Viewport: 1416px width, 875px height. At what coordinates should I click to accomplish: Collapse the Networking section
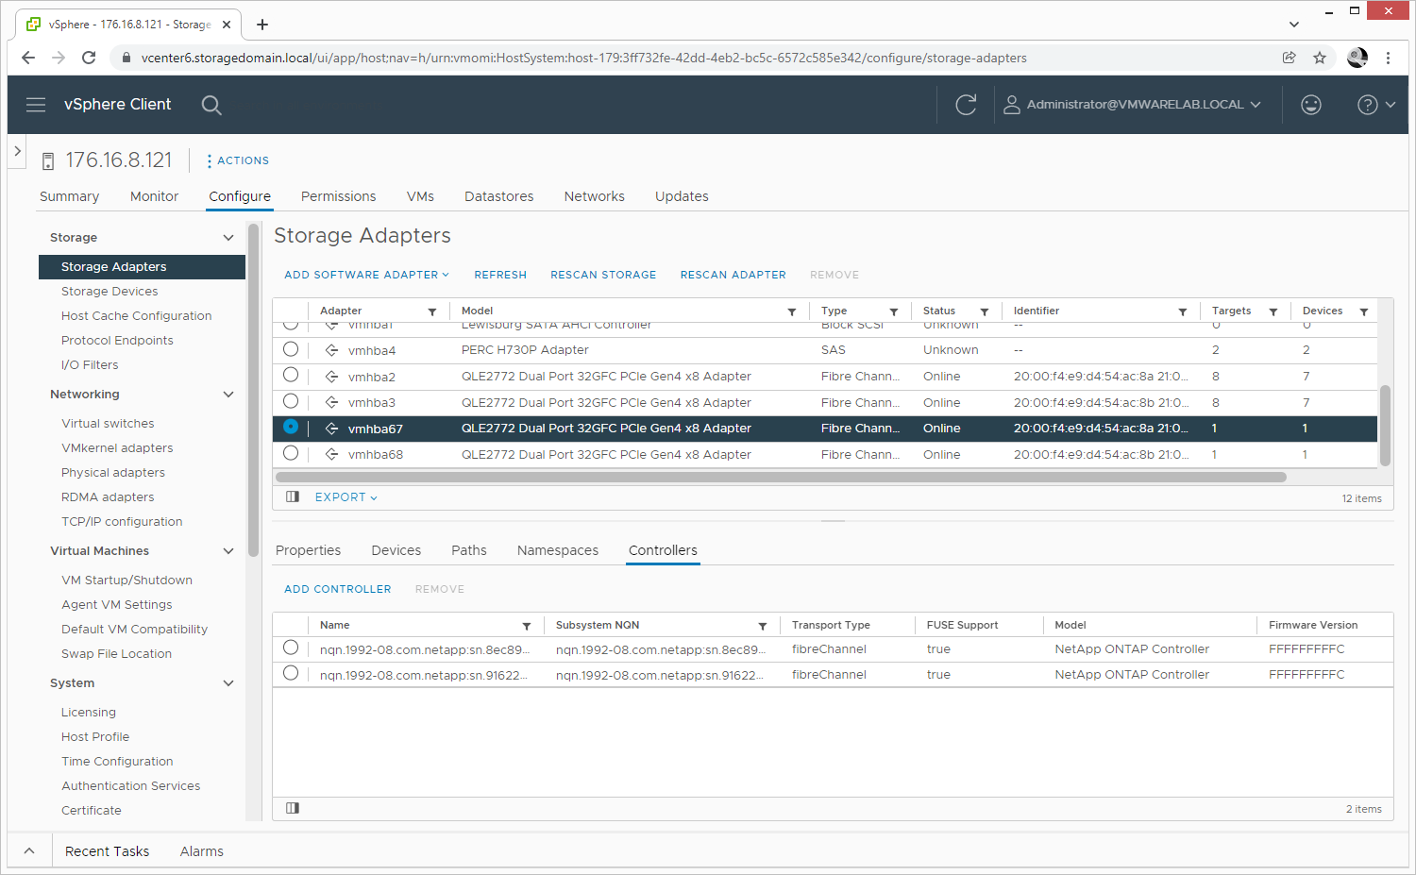pyautogui.click(x=228, y=395)
